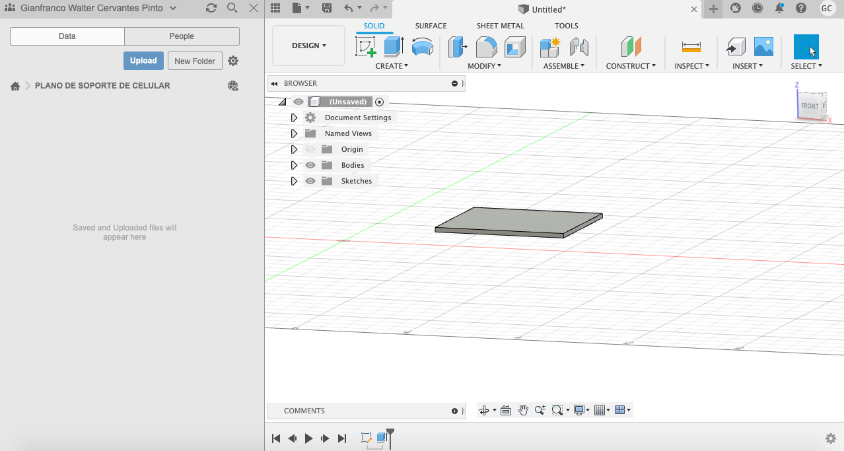Click the Insert Derive icon

point(736,47)
